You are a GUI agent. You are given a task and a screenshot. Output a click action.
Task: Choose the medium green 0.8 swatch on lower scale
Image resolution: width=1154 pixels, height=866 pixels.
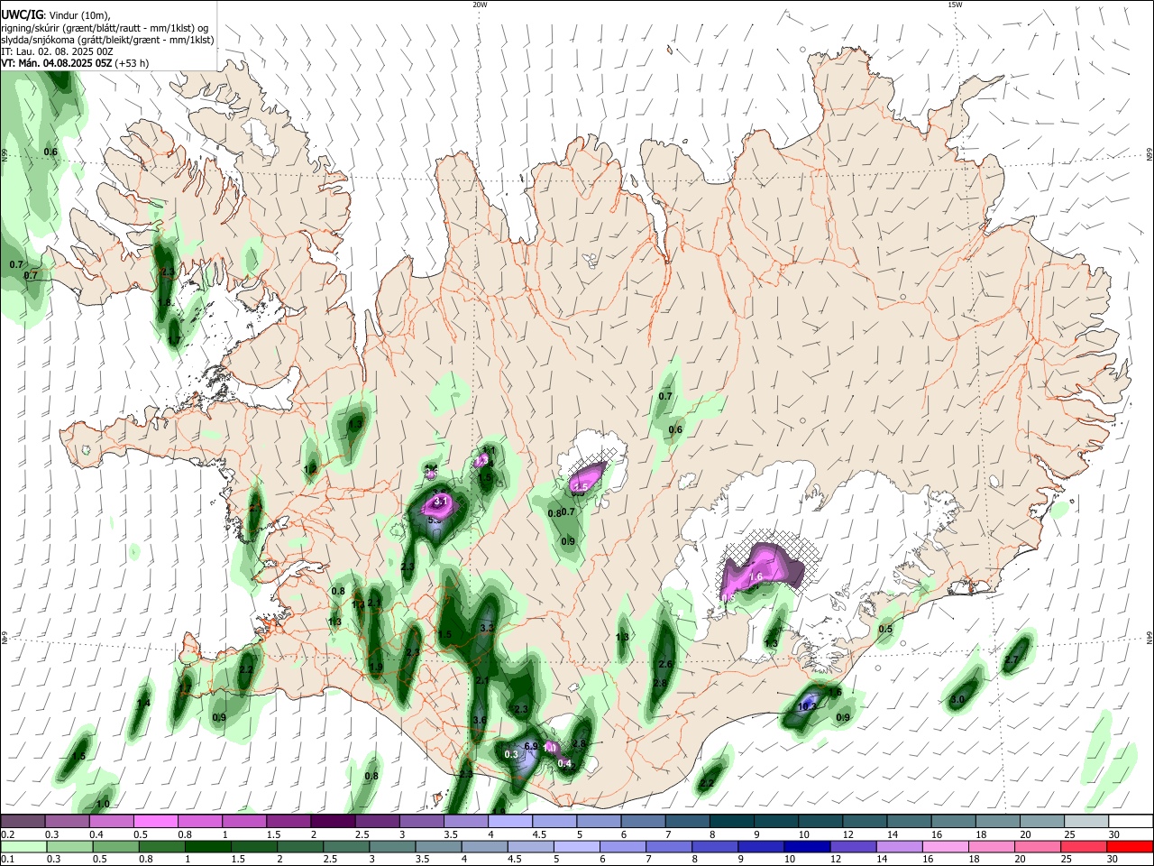tap(162, 846)
